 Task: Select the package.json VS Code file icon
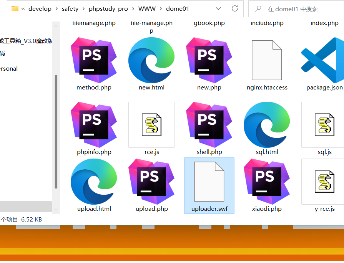pos(323,60)
